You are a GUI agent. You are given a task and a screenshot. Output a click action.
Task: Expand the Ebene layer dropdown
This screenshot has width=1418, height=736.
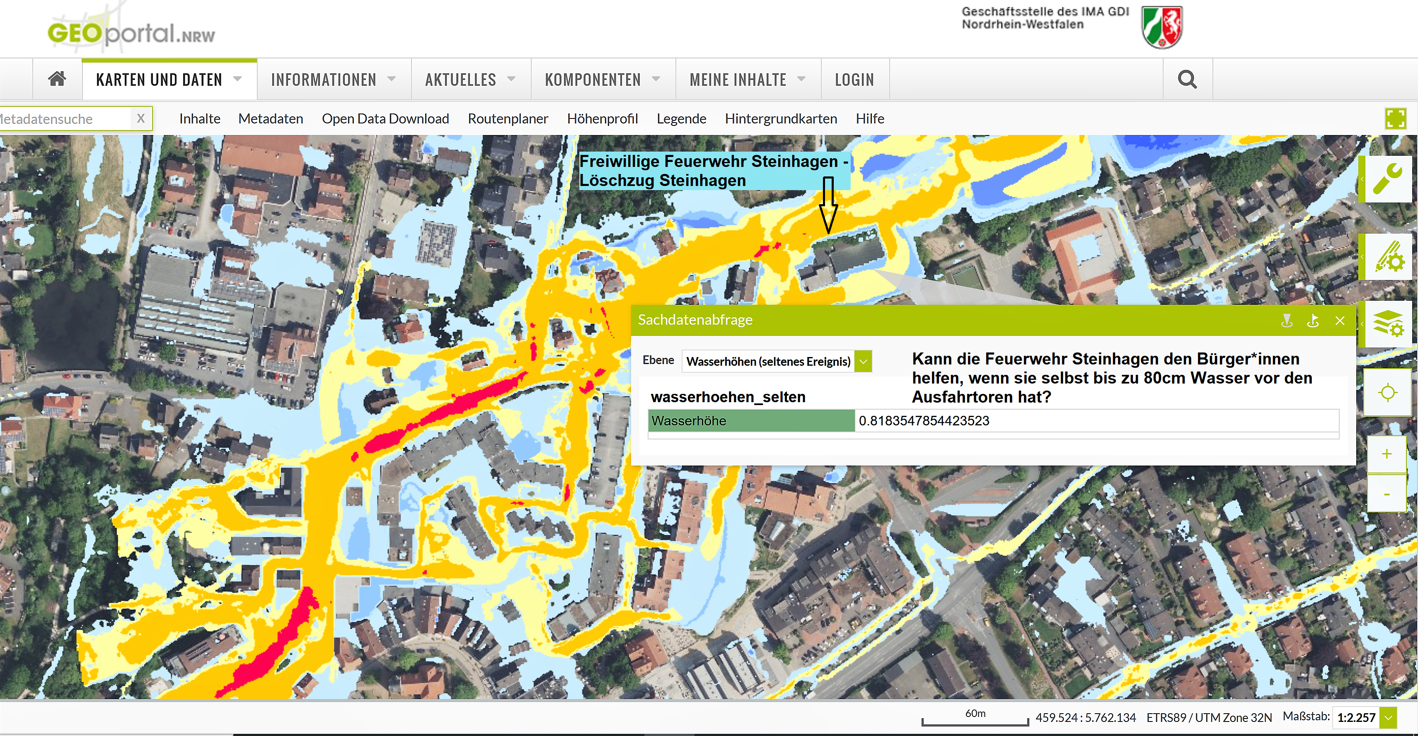863,362
